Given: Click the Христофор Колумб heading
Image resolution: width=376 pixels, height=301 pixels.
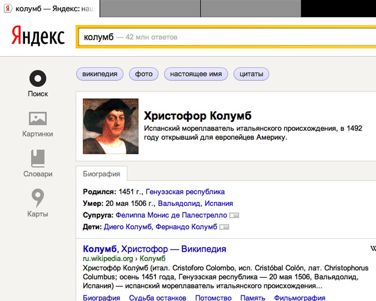Looking at the screenshot, I should tap(198, 116).
